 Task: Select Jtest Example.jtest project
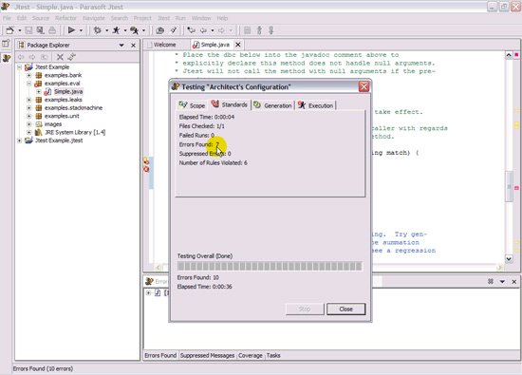59,141
